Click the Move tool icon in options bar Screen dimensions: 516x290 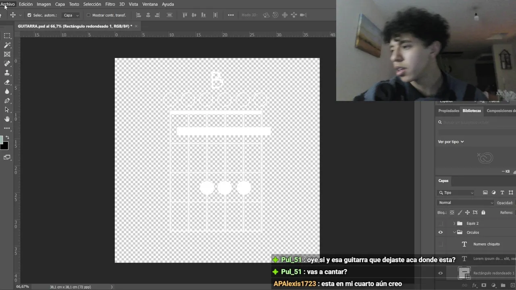point(13,15)
